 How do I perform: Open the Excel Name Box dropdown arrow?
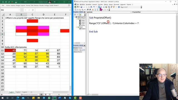click(x=19, y=10)
